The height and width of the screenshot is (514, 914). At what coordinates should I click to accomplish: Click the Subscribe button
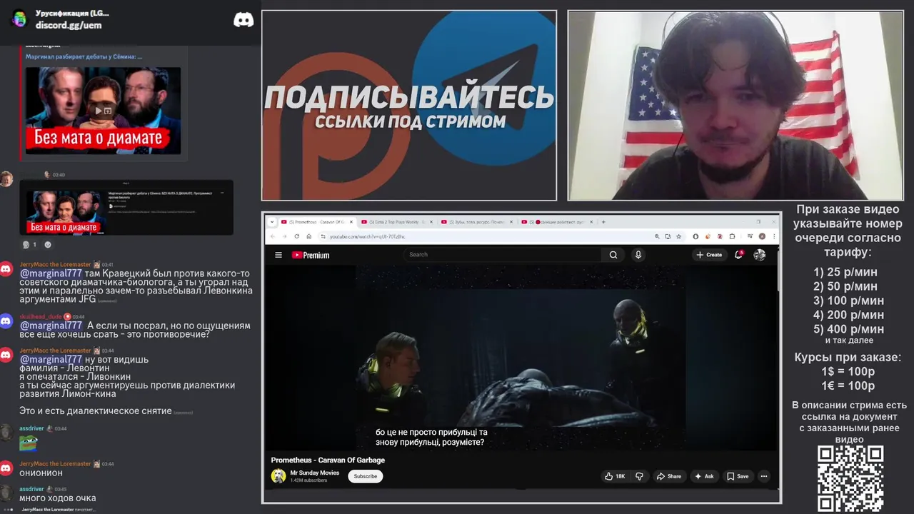[x=365, y=476]
